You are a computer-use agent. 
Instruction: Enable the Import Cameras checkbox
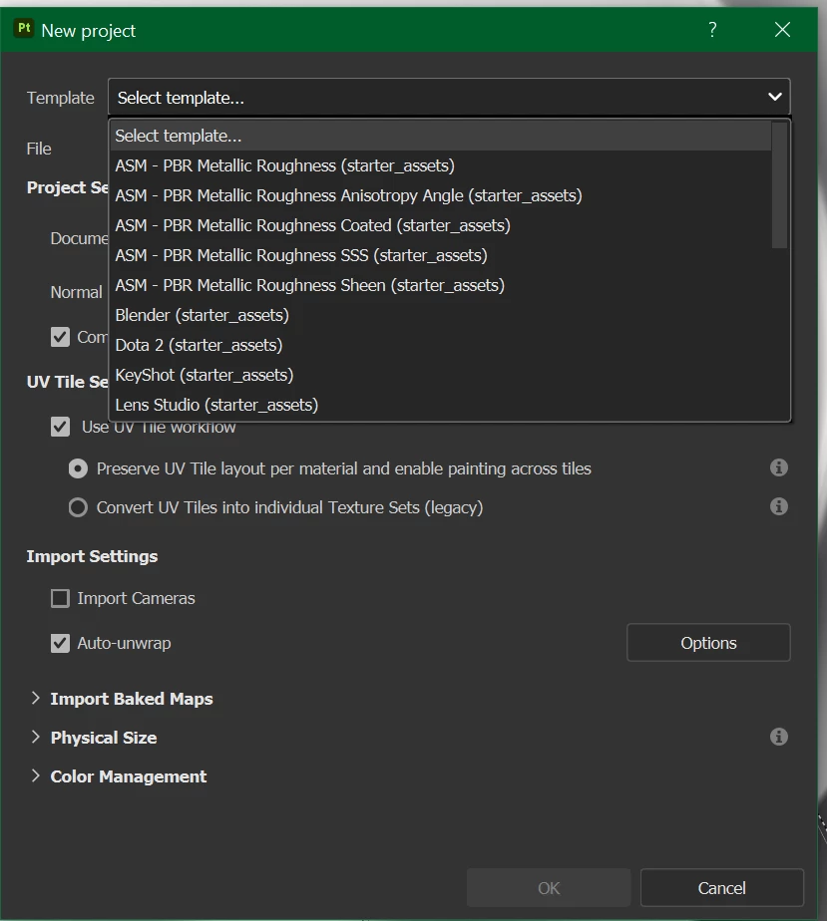click(x=61, y=598)
